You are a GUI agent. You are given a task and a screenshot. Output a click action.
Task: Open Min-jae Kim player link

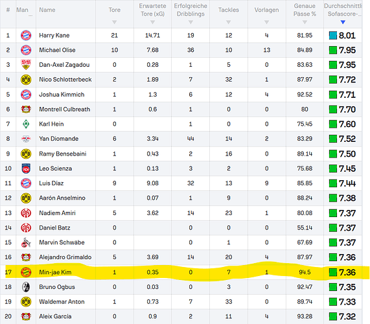point(55,272)
